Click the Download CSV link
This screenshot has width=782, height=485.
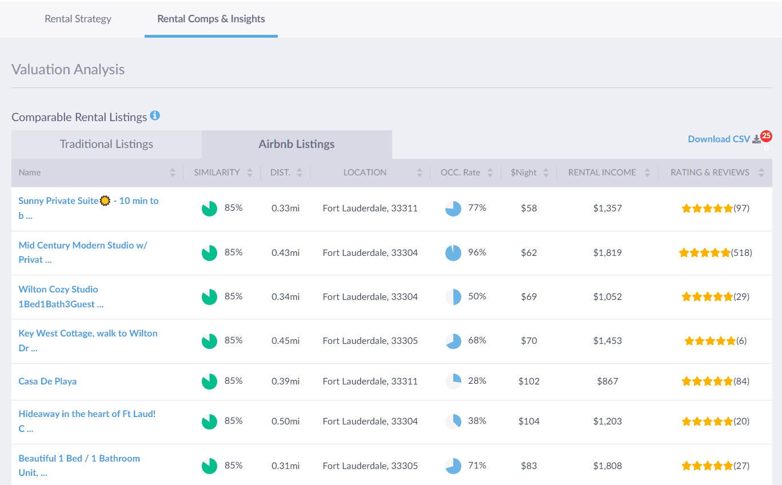[719, 138]
